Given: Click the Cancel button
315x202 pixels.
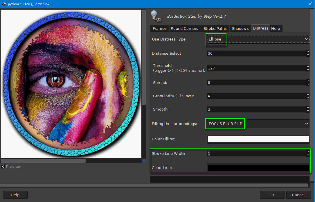Looking at the screenshot, I should 298,195.
